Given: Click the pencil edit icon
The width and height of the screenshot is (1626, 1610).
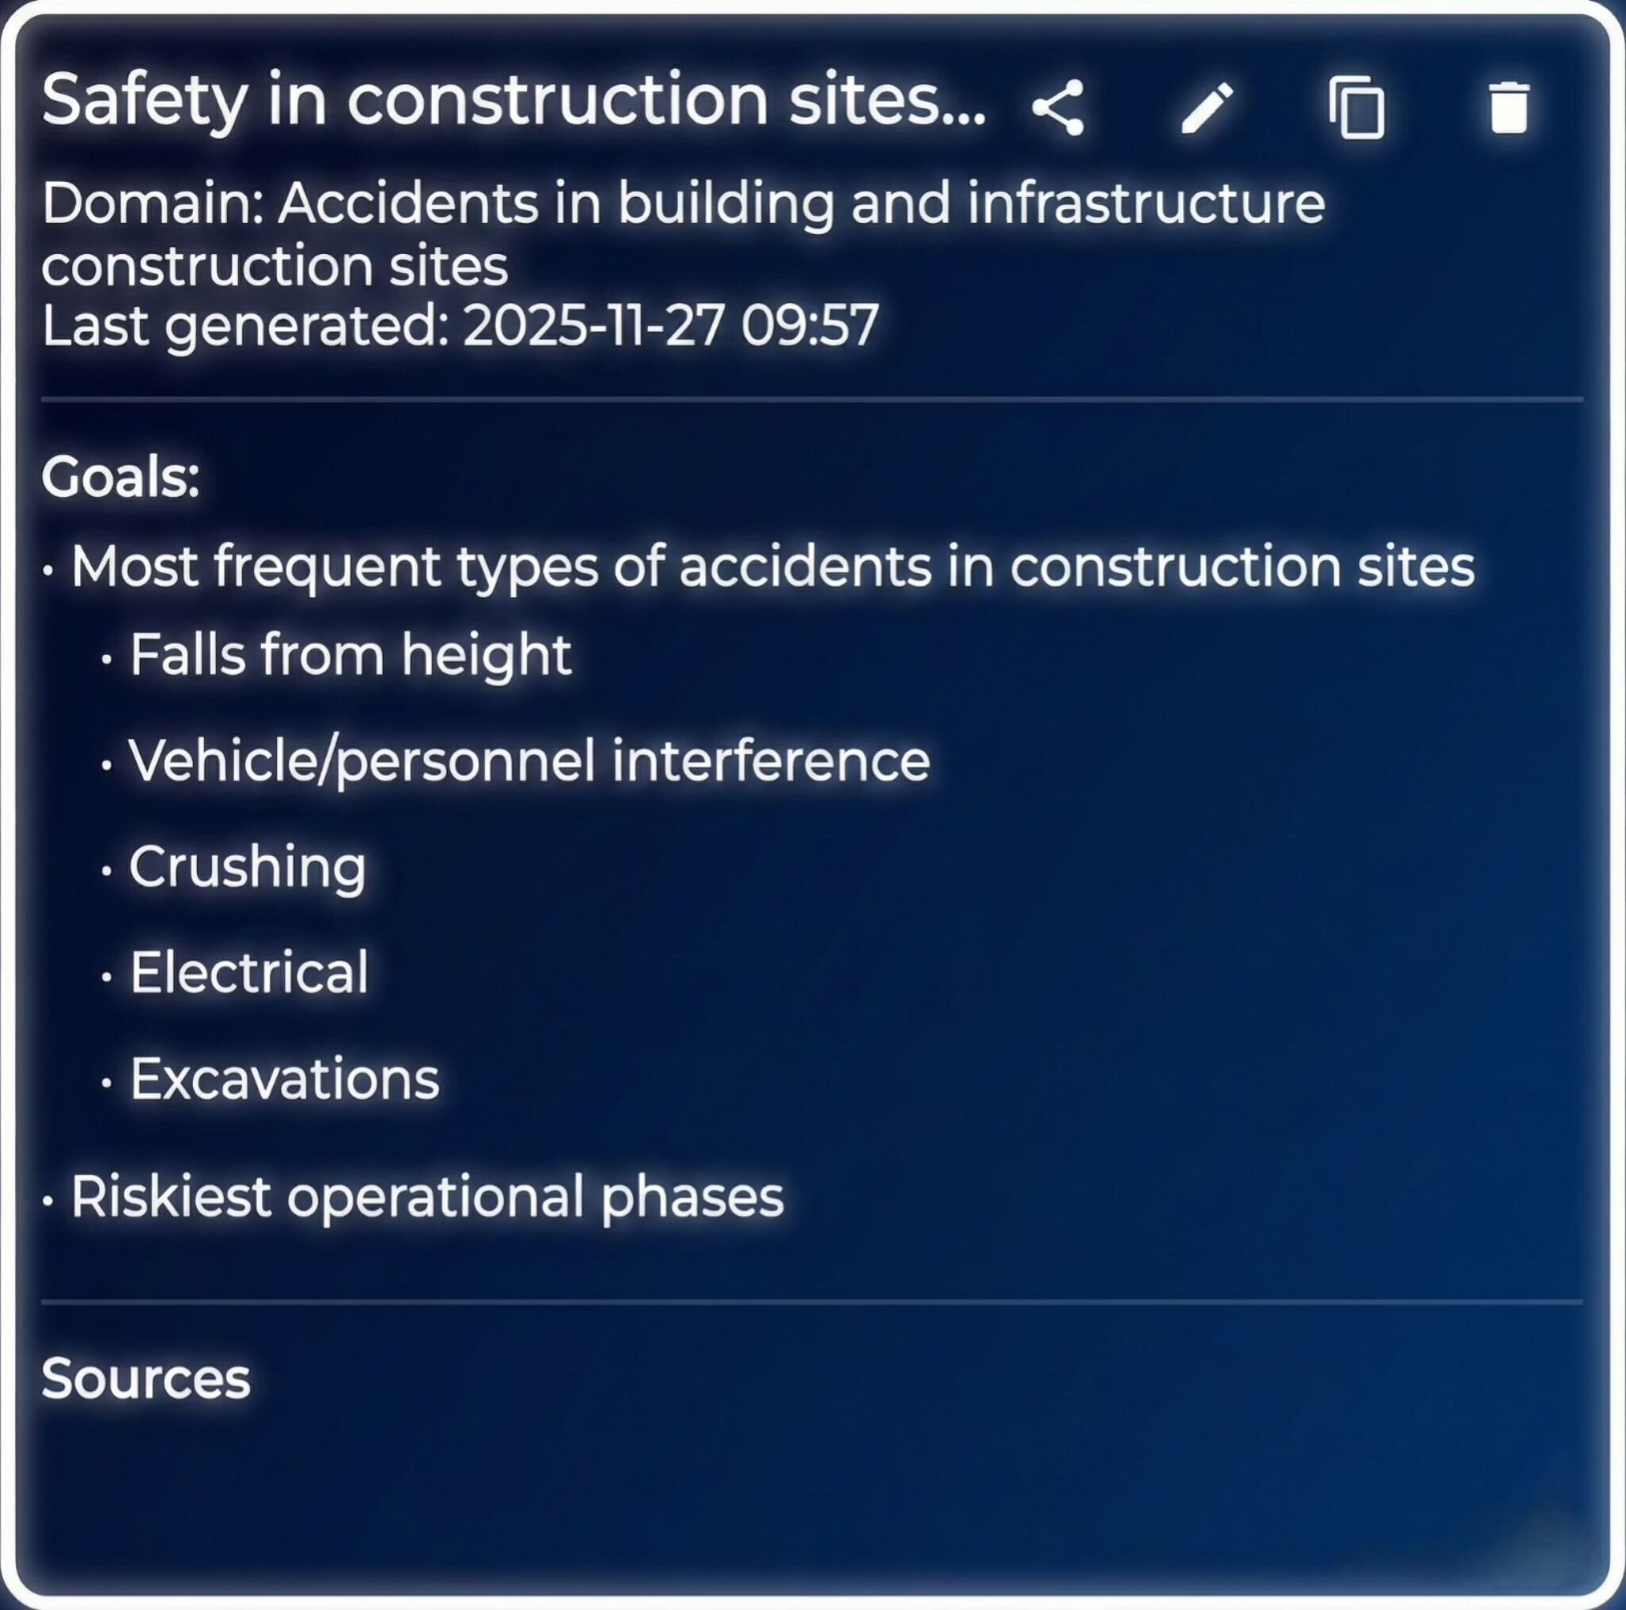Looking at the screenshot, I should coord(1206,108).
